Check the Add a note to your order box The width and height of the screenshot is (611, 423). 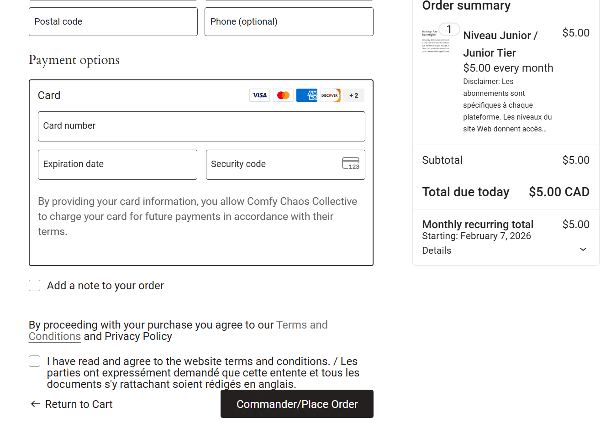34,285
